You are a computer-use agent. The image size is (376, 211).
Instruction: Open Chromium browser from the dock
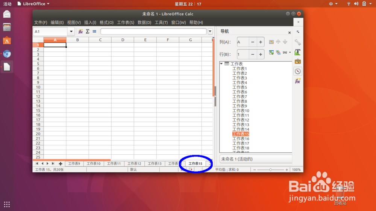tap(7, 54)
